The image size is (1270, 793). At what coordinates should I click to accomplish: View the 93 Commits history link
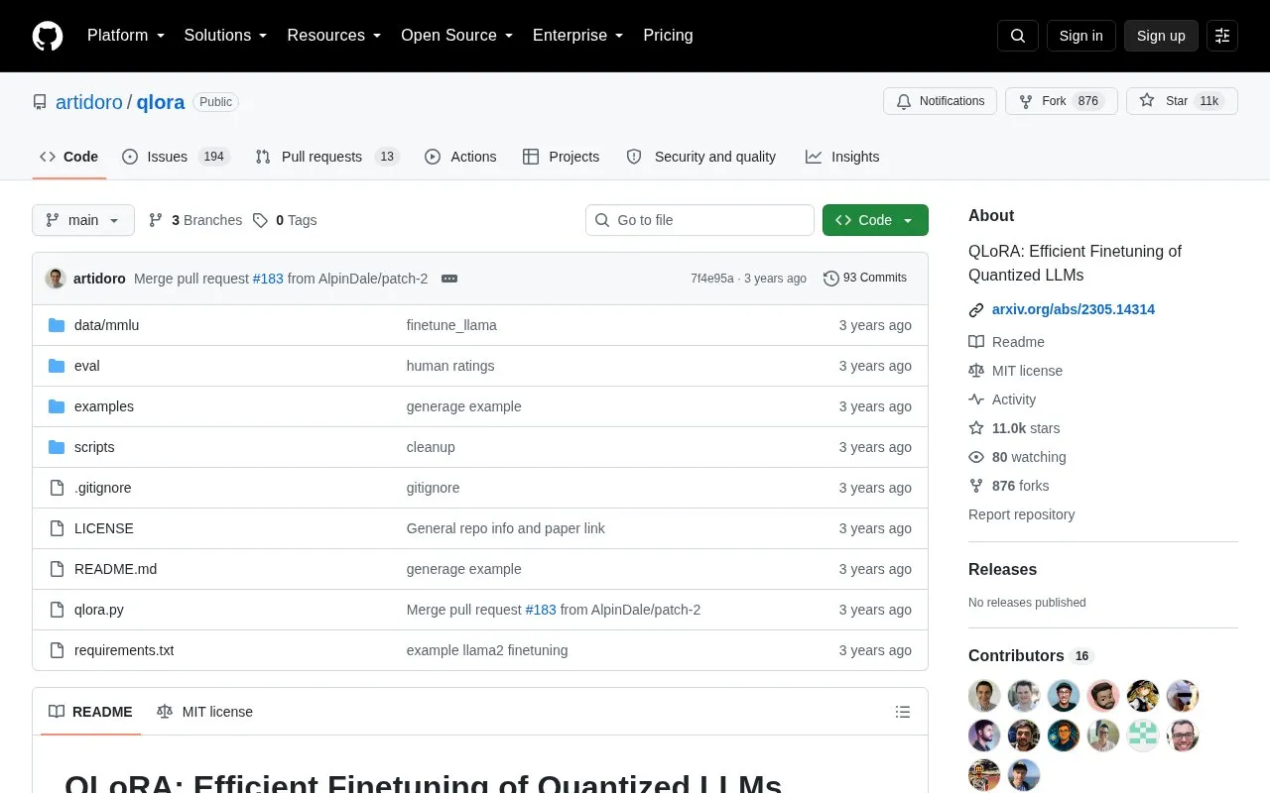[865, 279]
